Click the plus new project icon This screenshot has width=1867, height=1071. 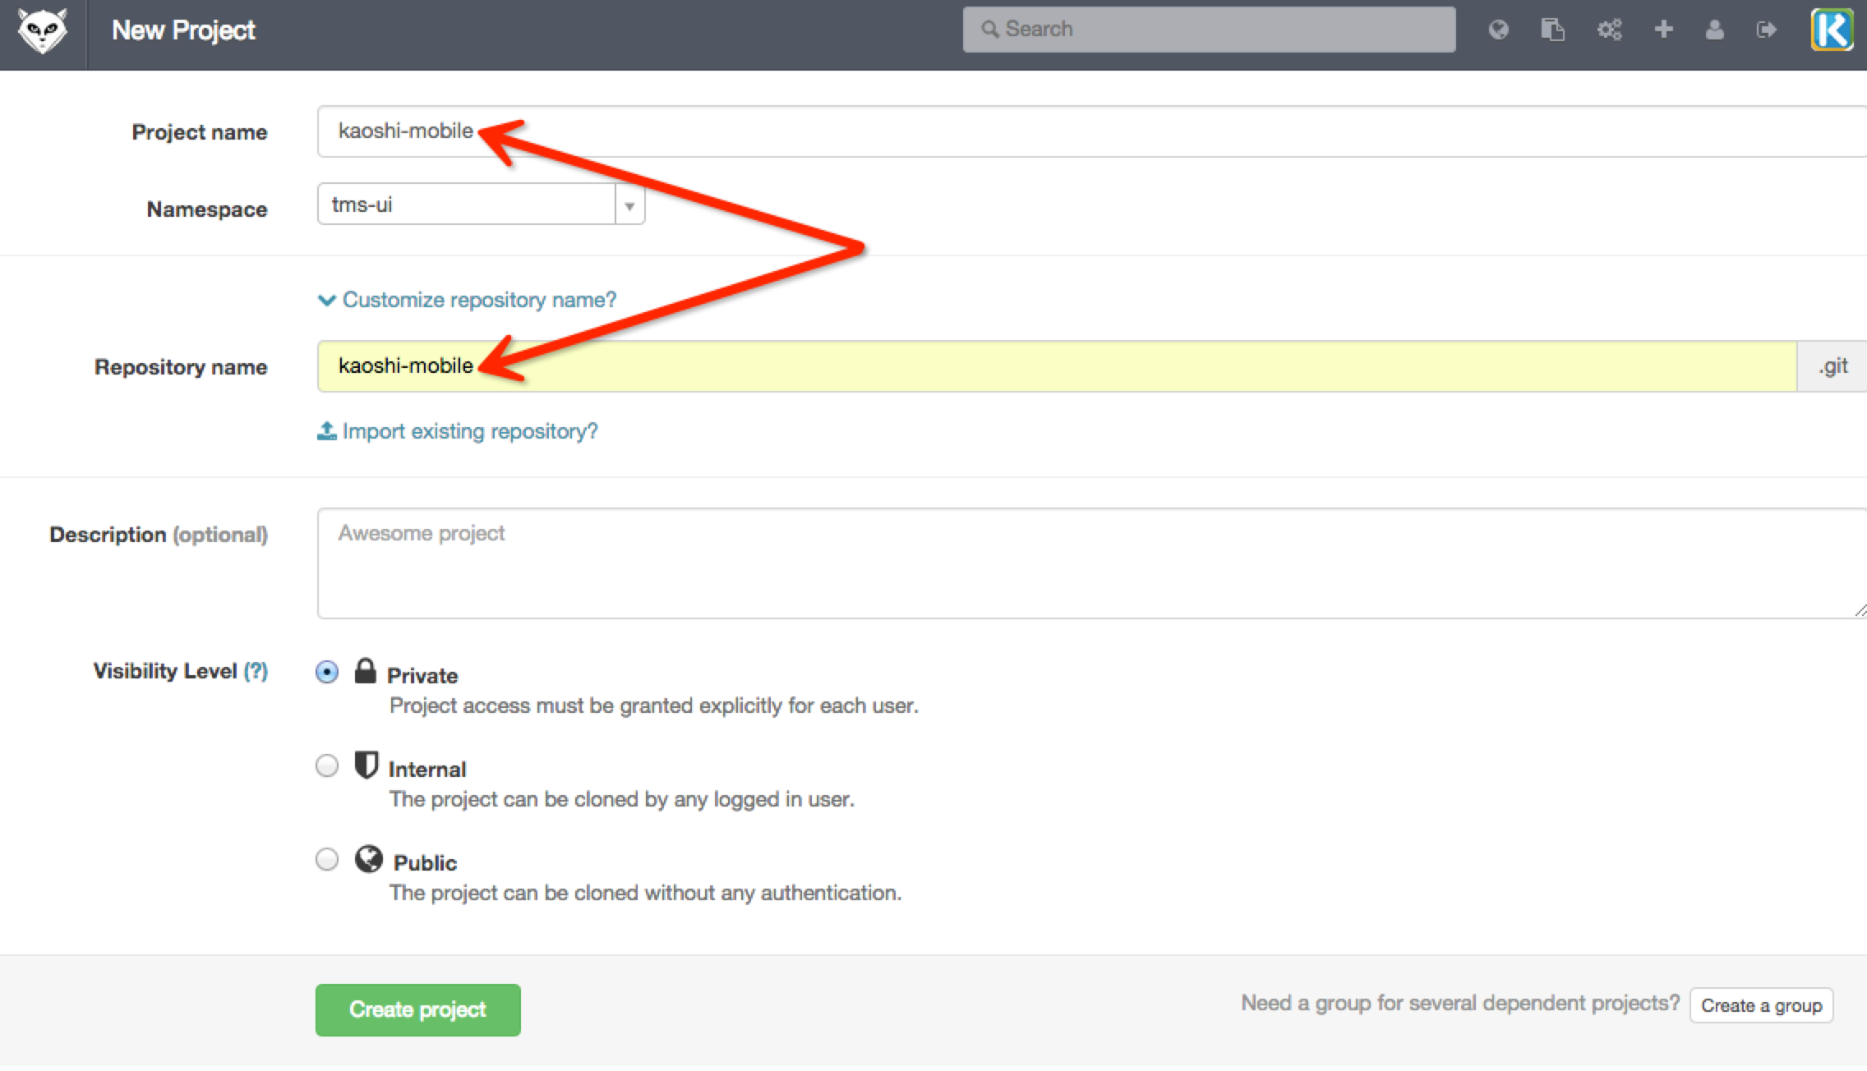(1663, 30)
